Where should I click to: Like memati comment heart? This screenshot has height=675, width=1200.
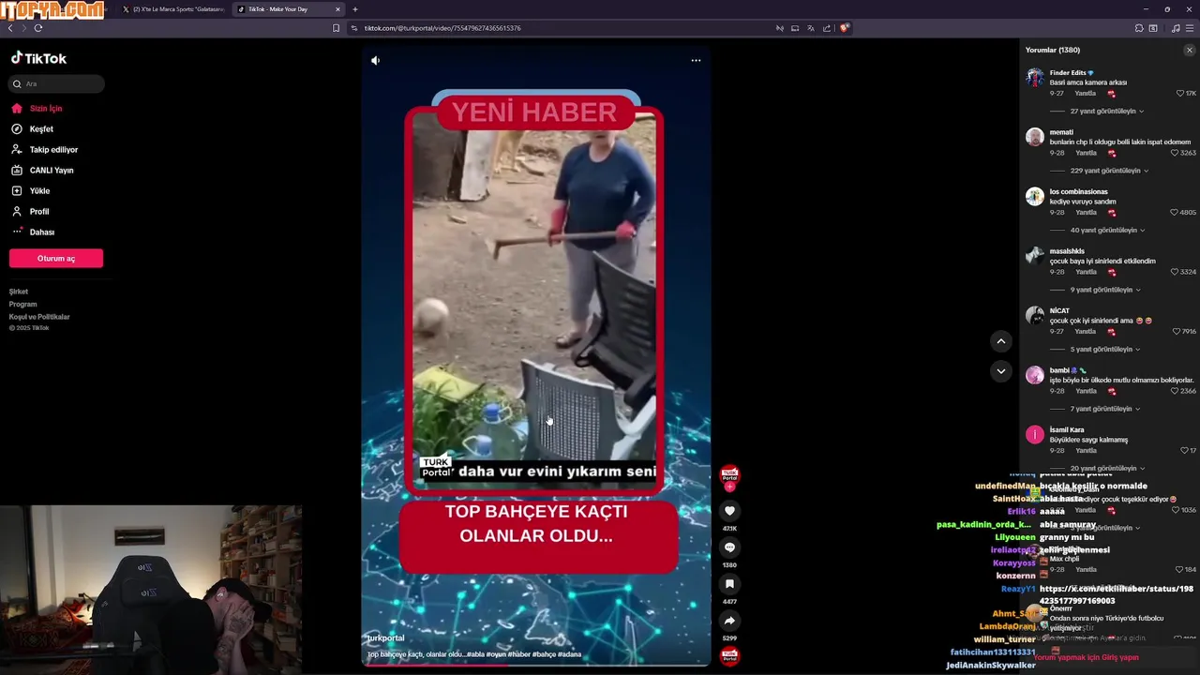point(1175,153)
